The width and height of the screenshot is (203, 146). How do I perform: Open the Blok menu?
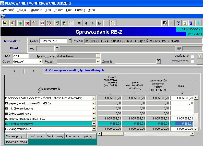[x=48, y=10]
